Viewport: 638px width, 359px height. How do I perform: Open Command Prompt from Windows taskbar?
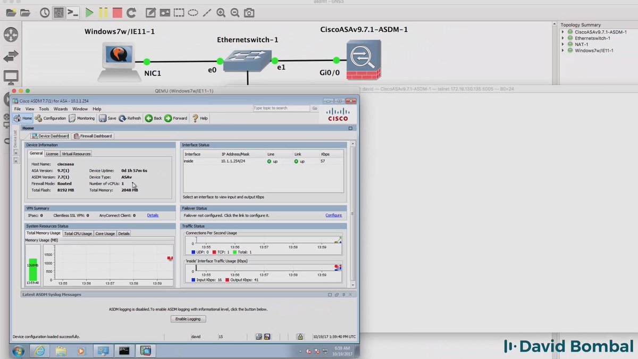(x=124, y=350)
